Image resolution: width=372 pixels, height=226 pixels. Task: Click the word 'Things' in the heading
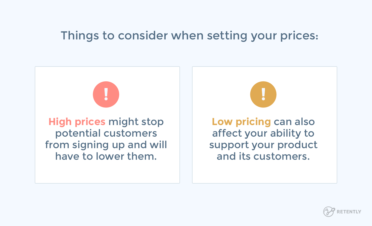80,36
